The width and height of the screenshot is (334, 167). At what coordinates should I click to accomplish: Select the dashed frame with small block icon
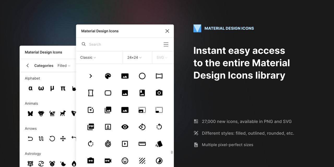coord(159,110)
